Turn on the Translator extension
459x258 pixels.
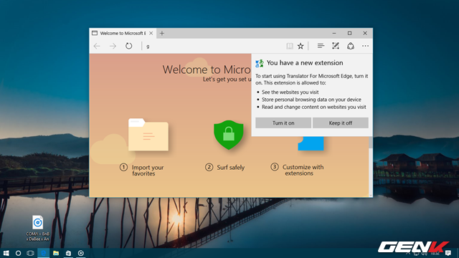283,123
